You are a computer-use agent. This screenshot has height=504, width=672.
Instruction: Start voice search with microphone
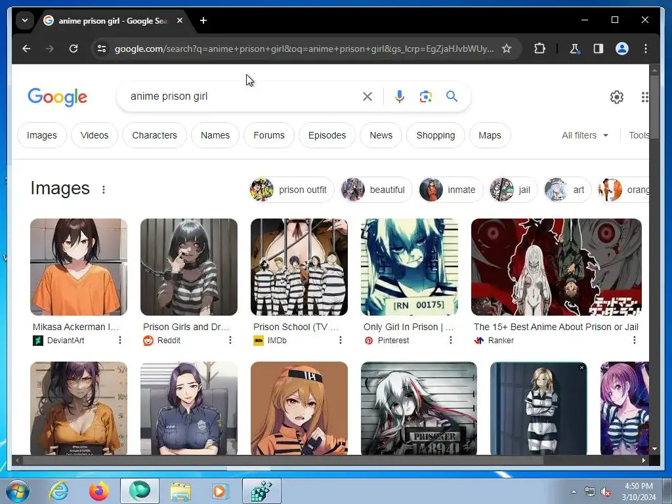point(400,96)
